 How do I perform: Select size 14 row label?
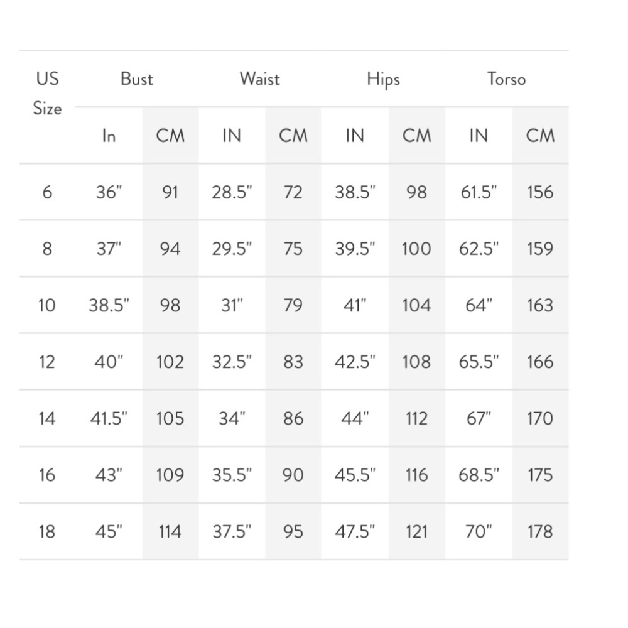click(x=47, y=418)
